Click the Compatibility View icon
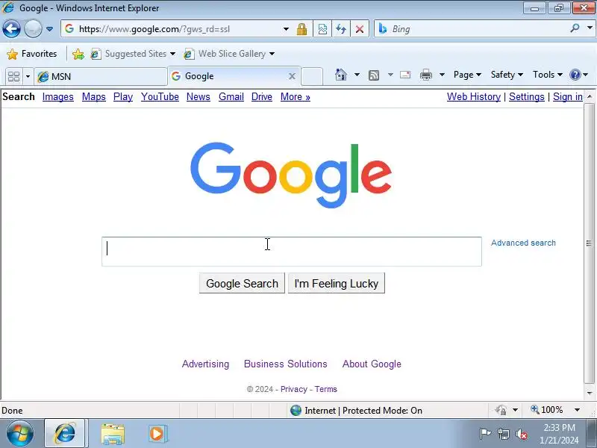The width and height of the screenshot is (597, 448). coord(322,29)
